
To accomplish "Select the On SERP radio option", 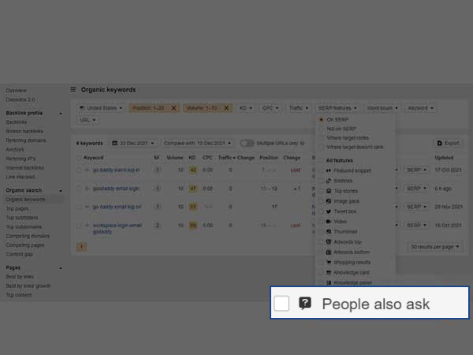I will [x=322, y=120].
